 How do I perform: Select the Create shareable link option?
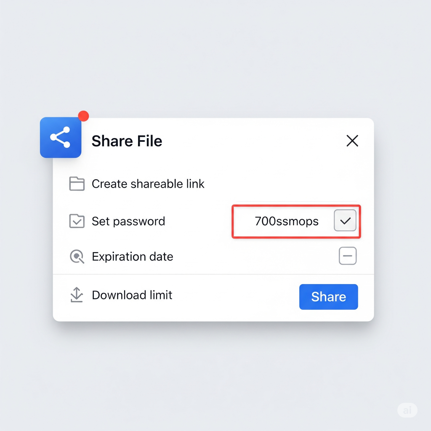[148, 184]
